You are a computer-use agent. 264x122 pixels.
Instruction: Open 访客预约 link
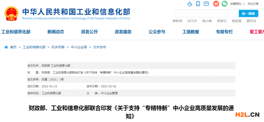236,4
